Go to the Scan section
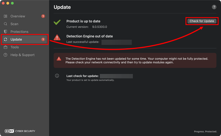Image resolution: width=221 pixels, height=136 pixels. pos(14,24)
